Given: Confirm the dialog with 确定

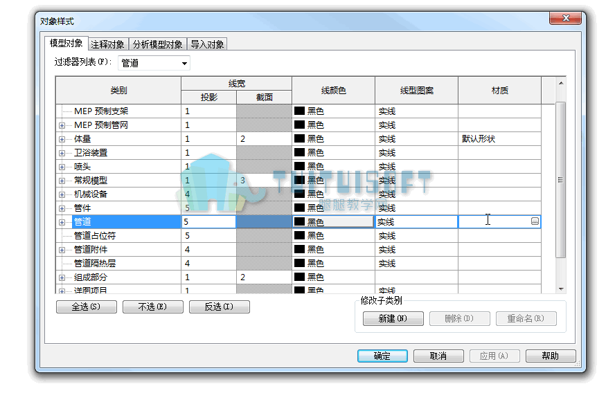Looking at the screenshot, I should (x=382, y=356).
